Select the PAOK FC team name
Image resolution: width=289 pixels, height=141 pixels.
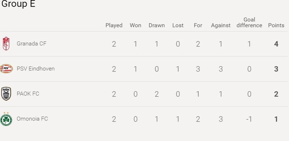[x=28, y=94]
